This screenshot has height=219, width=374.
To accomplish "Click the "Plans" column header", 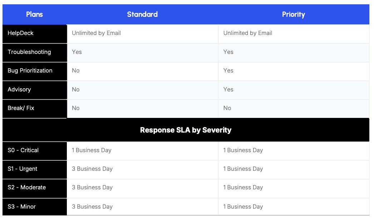I will (34, 15).
